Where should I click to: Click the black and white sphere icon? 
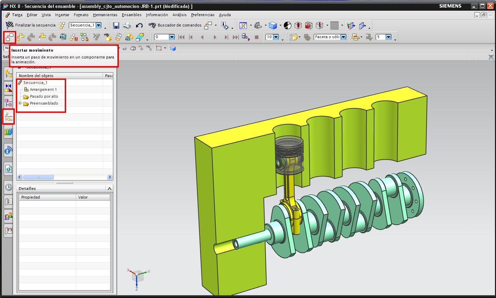click(288, 25)
